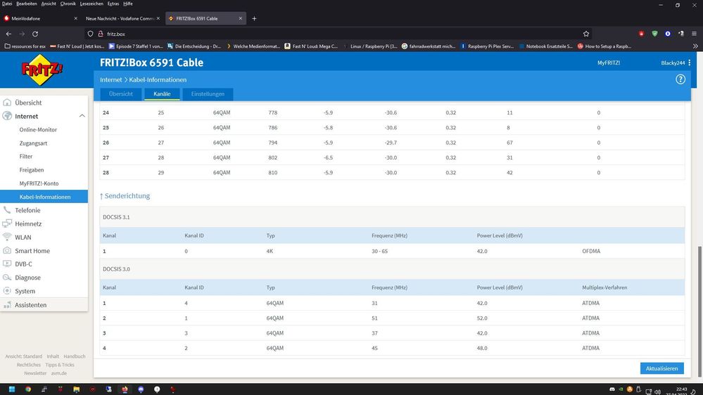Click the shield tracking protection icon
This screenshot has width=703, height=395.
90,34
